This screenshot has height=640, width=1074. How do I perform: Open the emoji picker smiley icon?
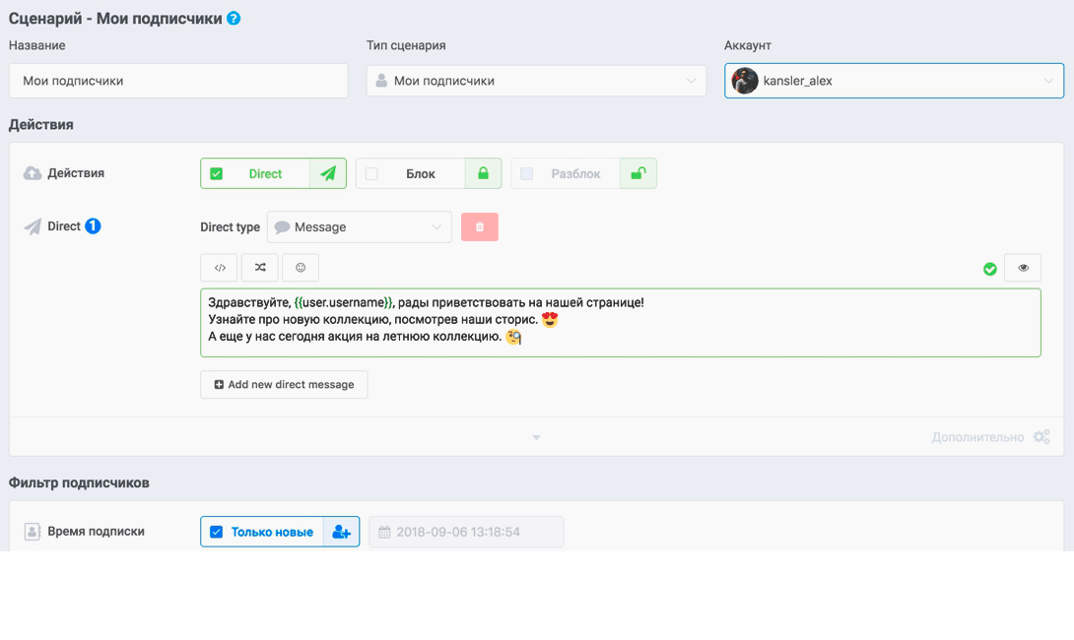click(300, 268)
